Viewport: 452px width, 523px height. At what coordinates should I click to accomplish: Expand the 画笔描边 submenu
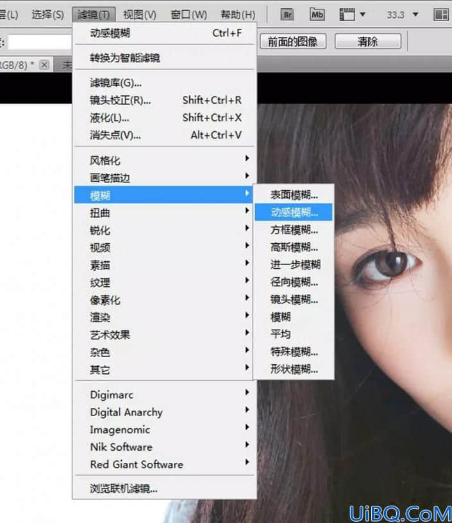coord(165,178)
